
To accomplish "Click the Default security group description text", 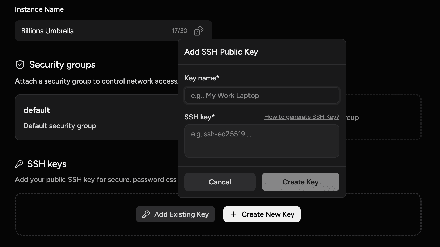I will [x=60, y=126].
